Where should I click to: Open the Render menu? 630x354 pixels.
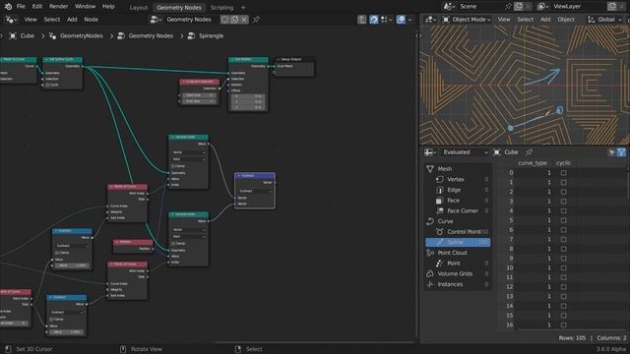tap(58, 7)
